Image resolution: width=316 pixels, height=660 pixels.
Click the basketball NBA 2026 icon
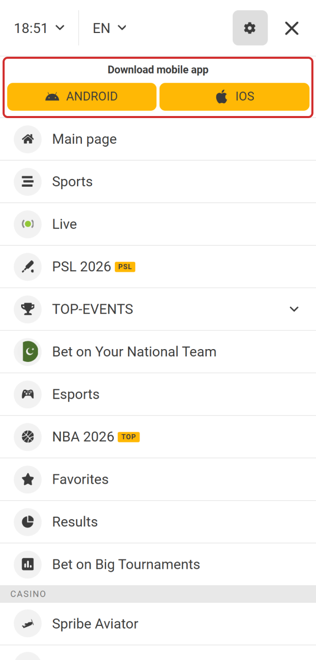28,437
